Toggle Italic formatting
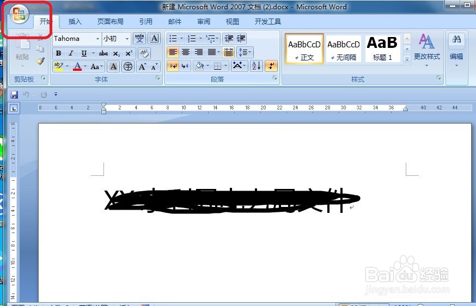 click(x=71, y=53)
